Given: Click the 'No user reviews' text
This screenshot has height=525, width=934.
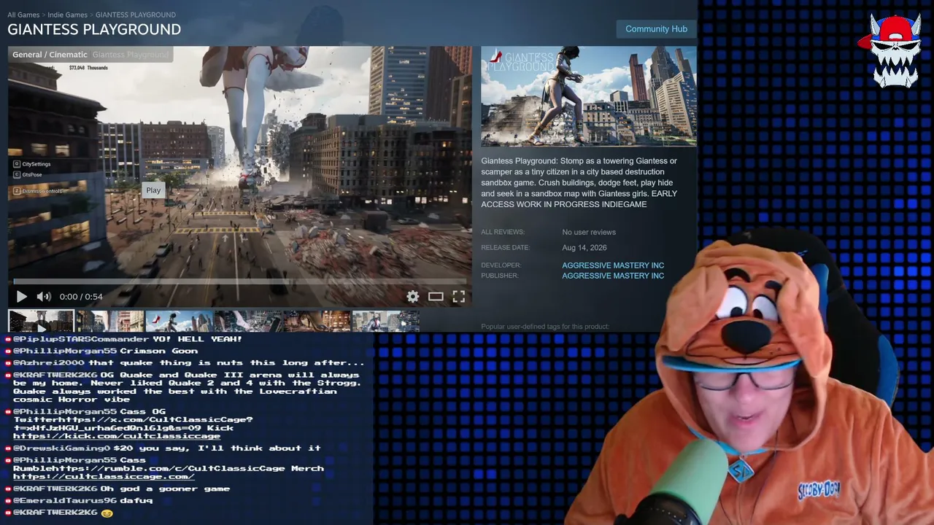Looking at the screenshot, I should point(589,232).
